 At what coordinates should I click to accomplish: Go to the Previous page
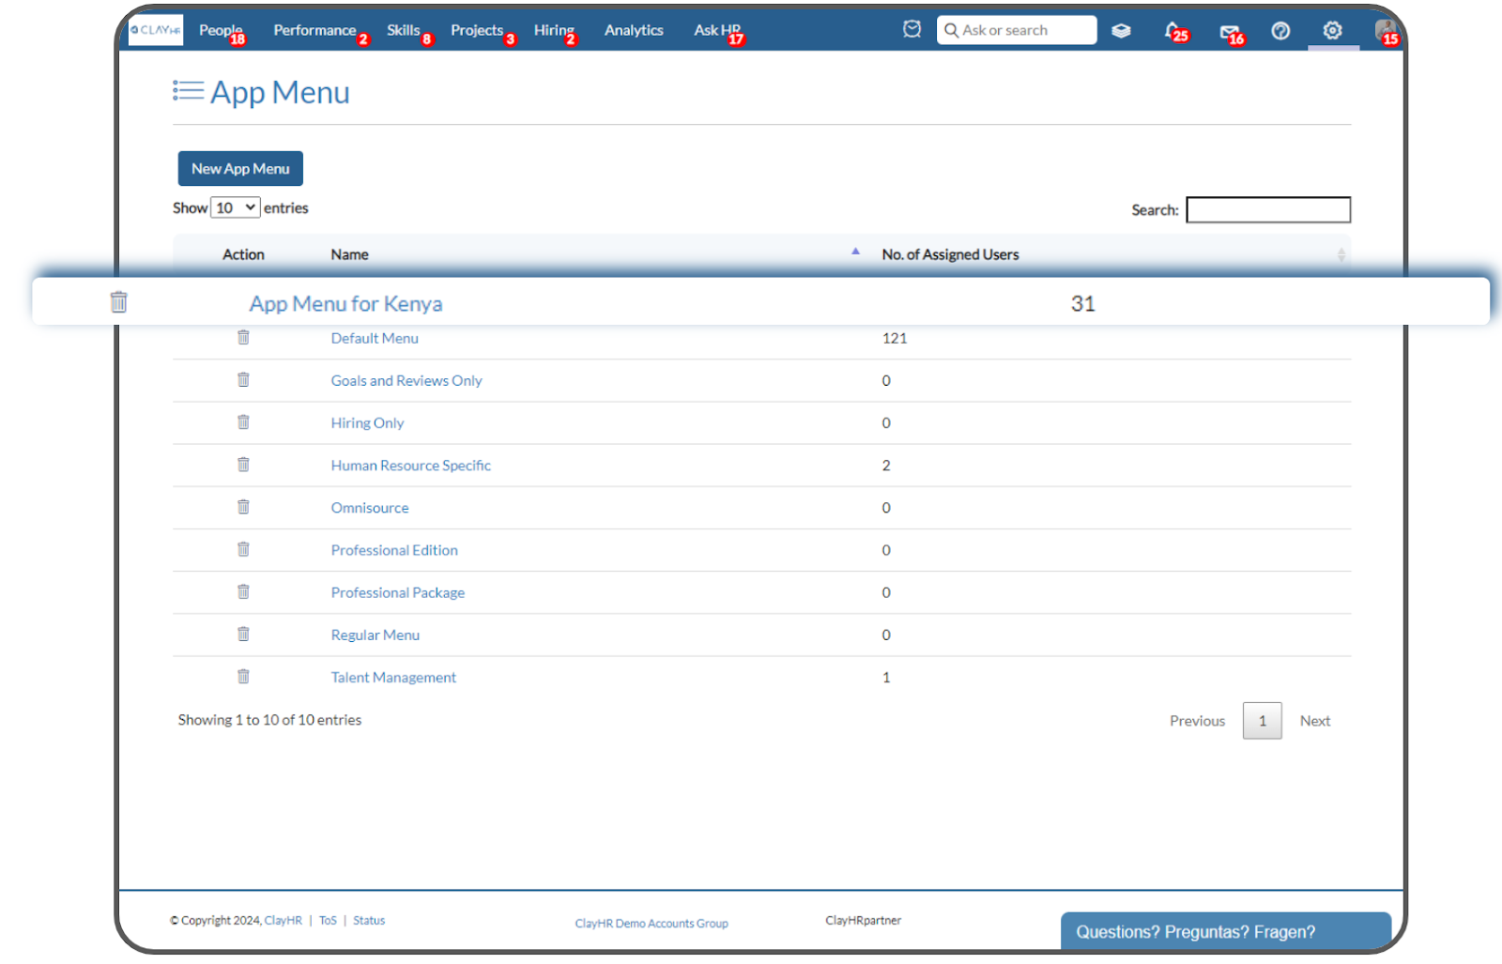tap(1197, 721)
